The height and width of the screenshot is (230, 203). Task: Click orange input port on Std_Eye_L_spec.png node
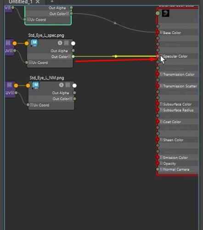coord(27,44)
